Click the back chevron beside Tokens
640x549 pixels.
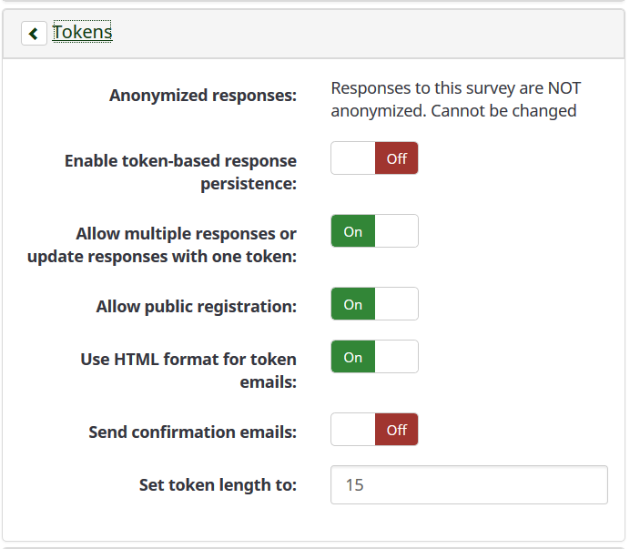pyautogui.click(x=34, y=34)
